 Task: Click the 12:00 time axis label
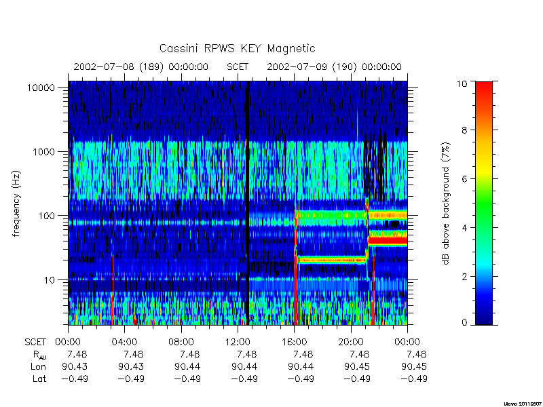[x=238, y=342]
